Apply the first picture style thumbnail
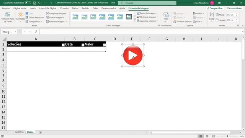 click(75, 17)
